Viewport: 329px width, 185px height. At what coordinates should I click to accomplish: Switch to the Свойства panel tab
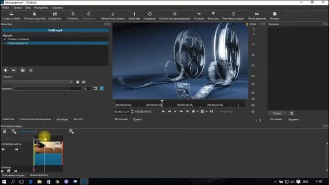pyautogui.click(x=8, y=119)
